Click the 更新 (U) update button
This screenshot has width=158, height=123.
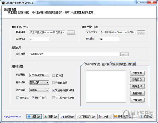pyautogui.click(x=51, y=117)
